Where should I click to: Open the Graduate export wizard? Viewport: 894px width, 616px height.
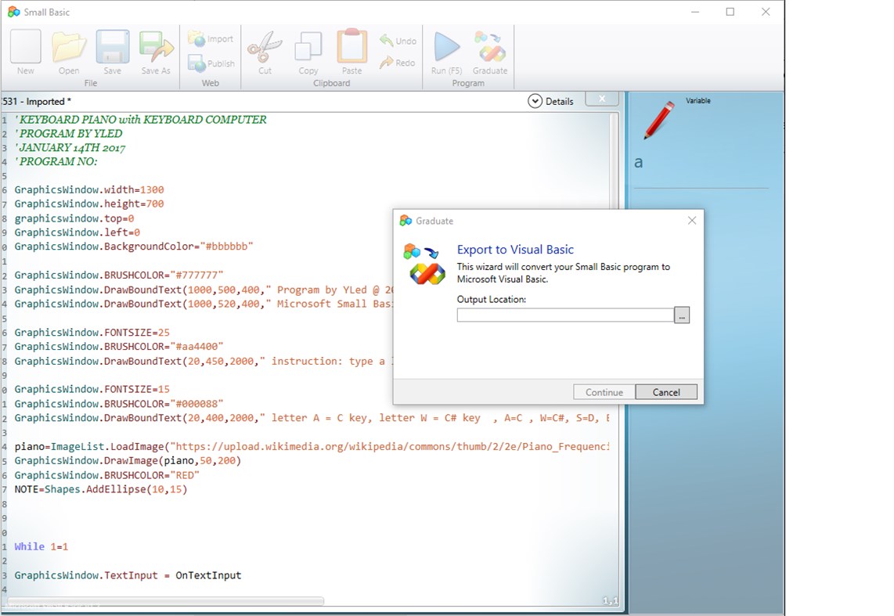(490, 49)
